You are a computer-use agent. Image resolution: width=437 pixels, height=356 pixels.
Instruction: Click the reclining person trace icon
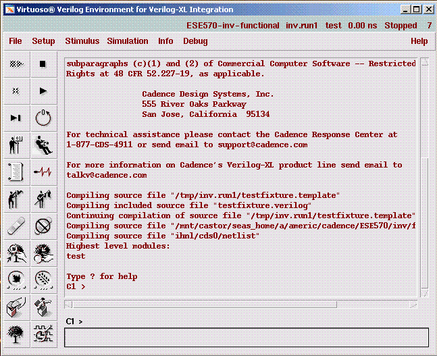[44, 145]
